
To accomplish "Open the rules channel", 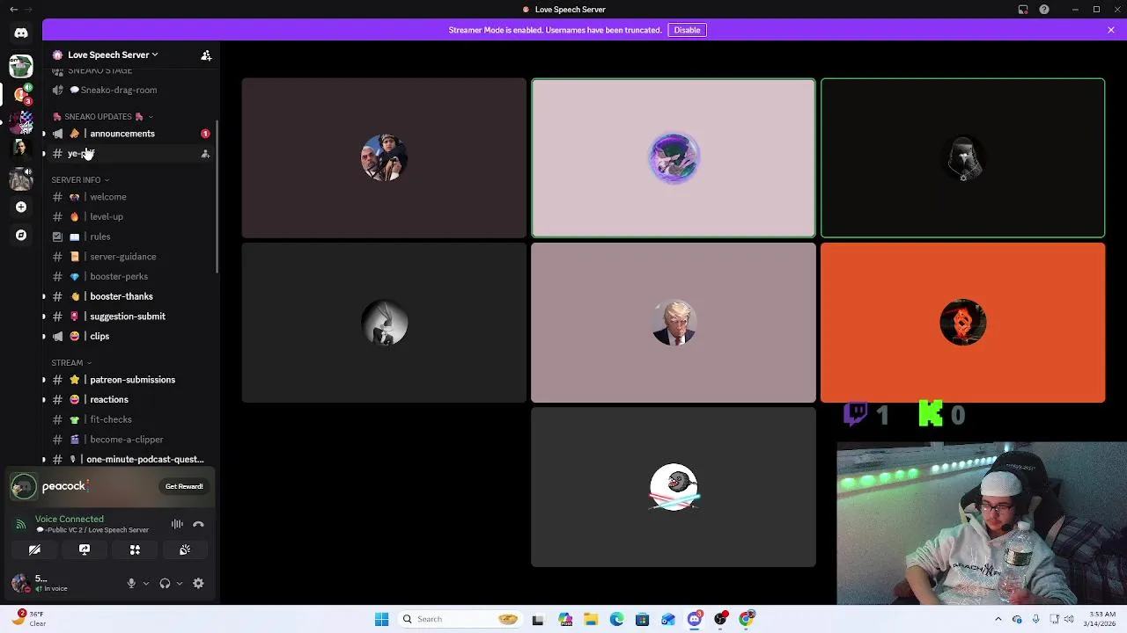I will 129,236.
